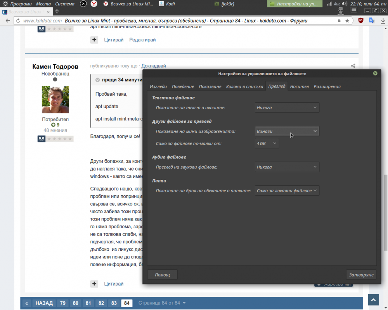Click multiquote plus button in lower post

tap(94, 284)
